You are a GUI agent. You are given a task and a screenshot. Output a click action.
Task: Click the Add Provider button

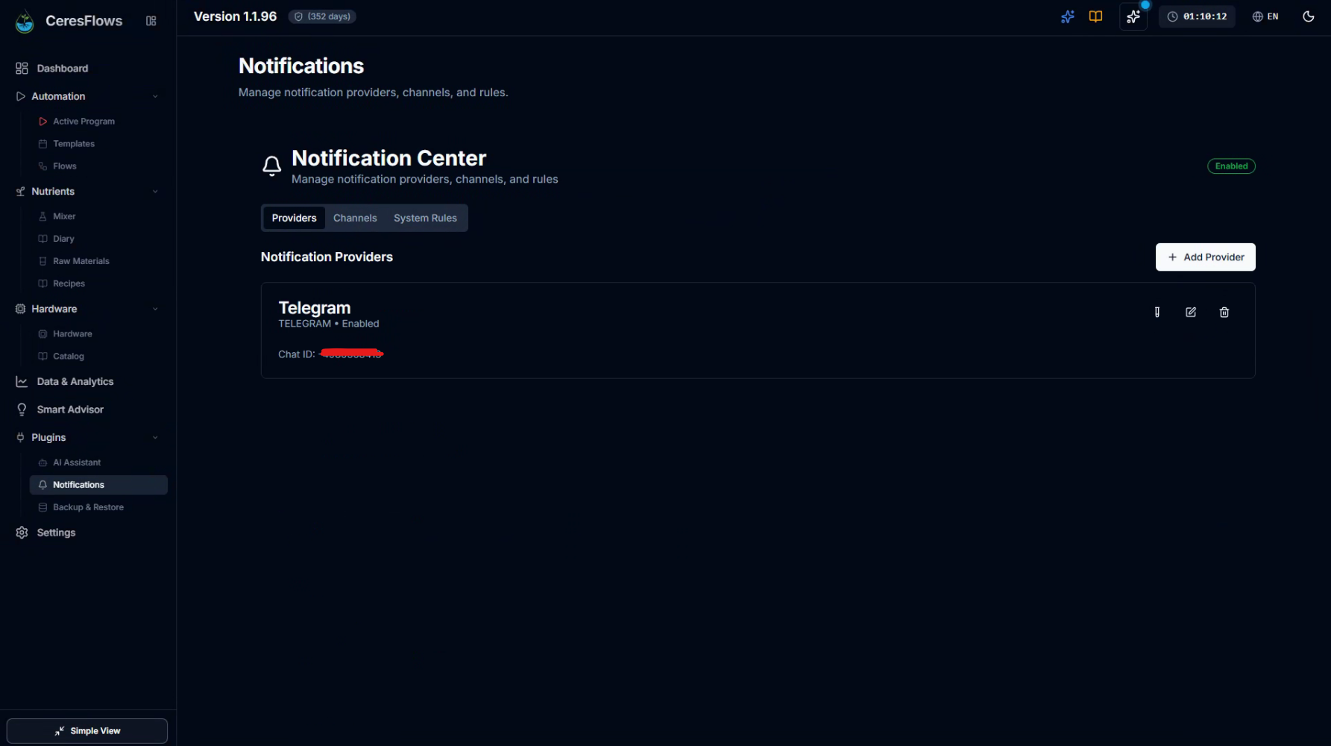[1205, 257]
